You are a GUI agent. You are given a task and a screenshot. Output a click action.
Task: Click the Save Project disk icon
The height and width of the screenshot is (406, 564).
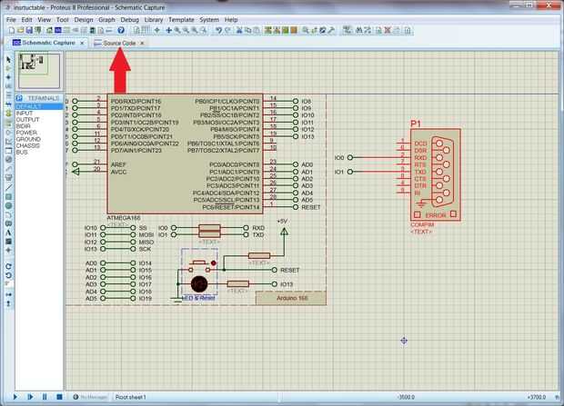pos(29,31)
